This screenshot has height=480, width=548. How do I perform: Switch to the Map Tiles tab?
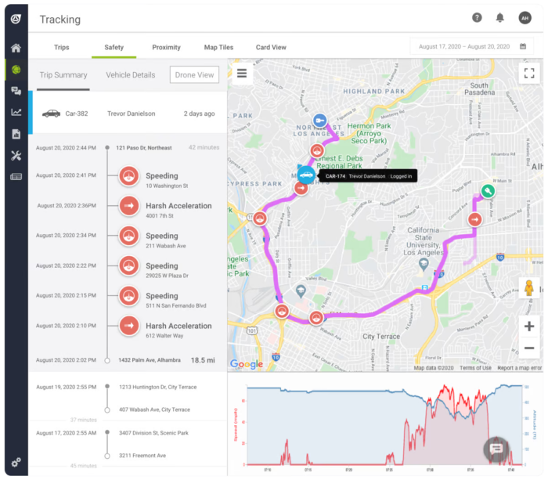coord(218,47)
